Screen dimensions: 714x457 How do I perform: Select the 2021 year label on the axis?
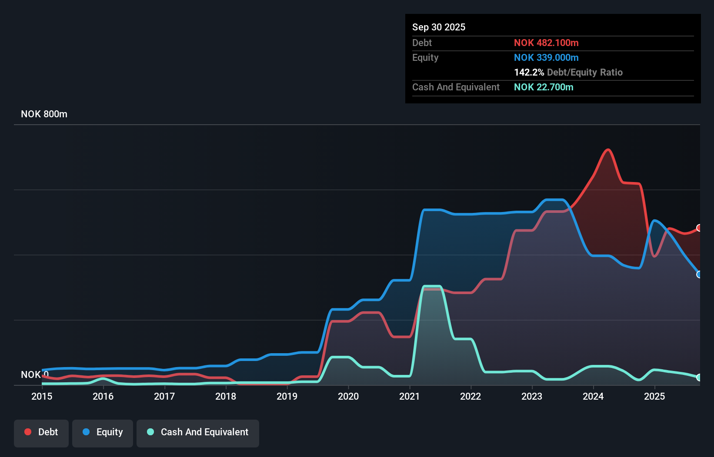coord(409,397)
